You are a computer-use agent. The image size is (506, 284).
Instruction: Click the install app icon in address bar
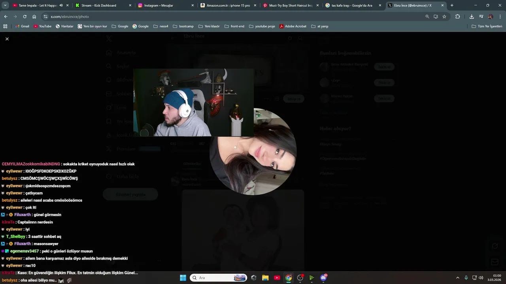[436, 17]
